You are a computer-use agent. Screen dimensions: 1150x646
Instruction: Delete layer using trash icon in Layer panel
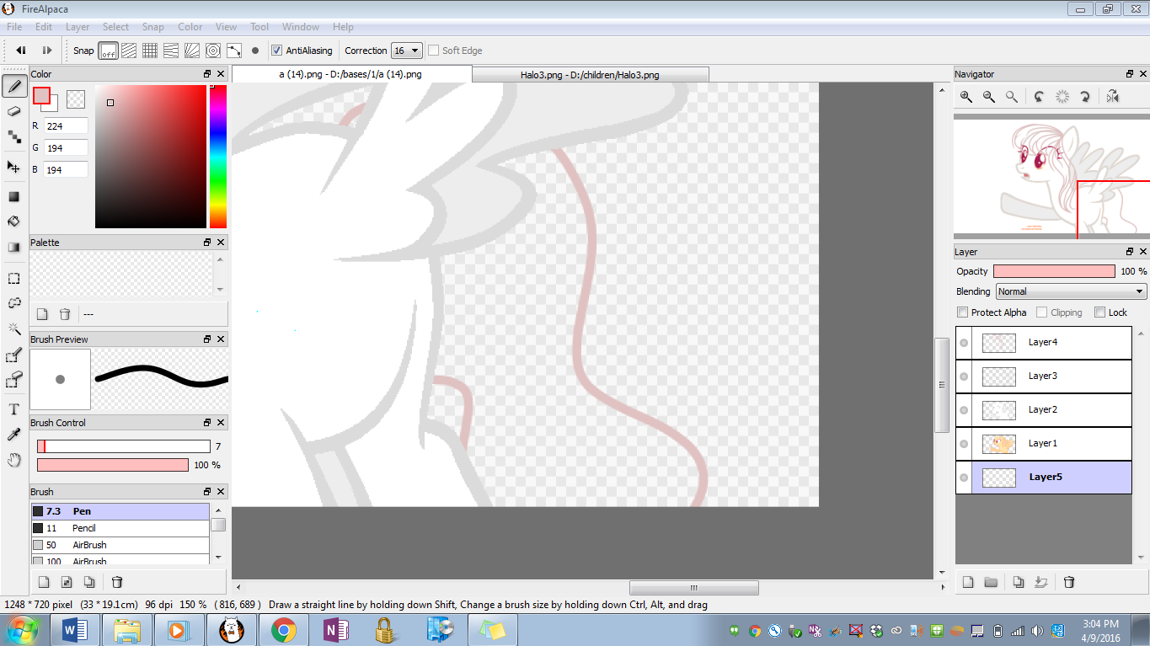tap(1069, 582)
